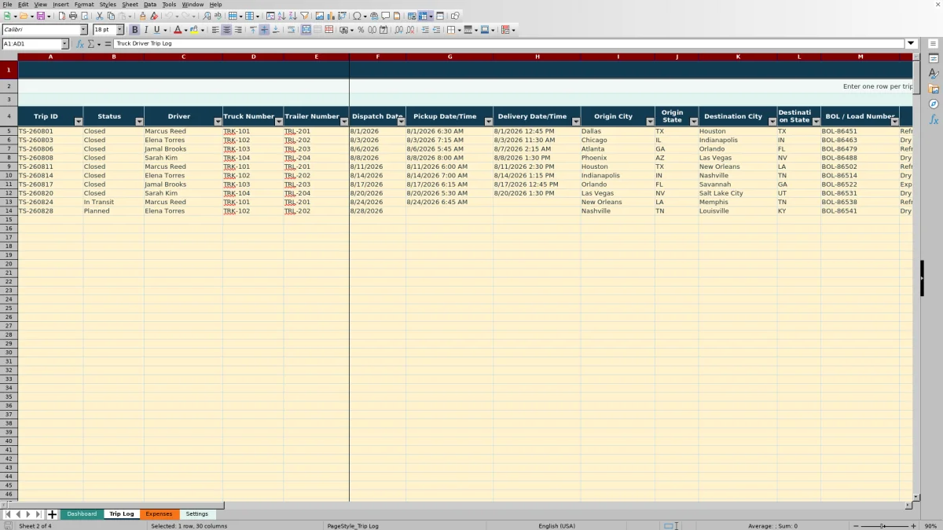The width and height of the screenshot is (943, 530).
Task: Click the Format as Percent icon
Action: click(x=361, y=30)
